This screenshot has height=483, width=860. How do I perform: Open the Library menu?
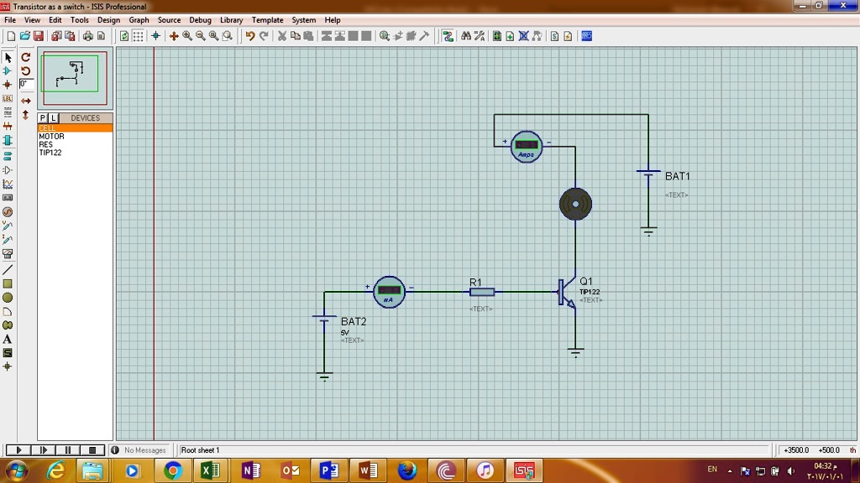[x=231, y=19]
